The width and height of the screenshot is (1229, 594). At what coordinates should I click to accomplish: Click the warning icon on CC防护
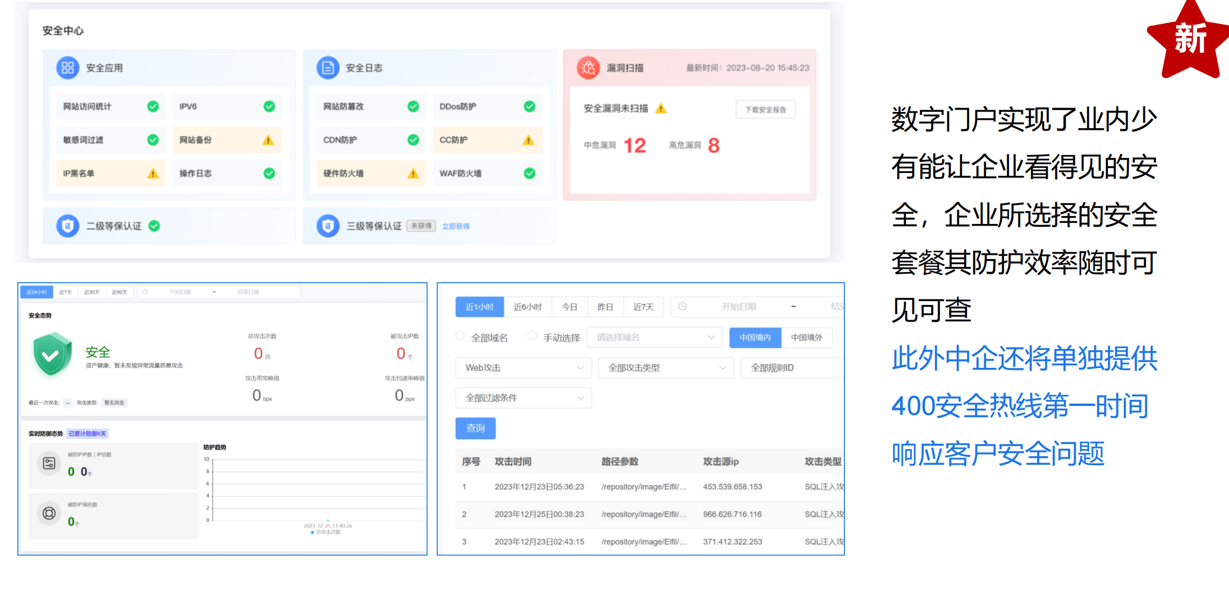[528, 140]
